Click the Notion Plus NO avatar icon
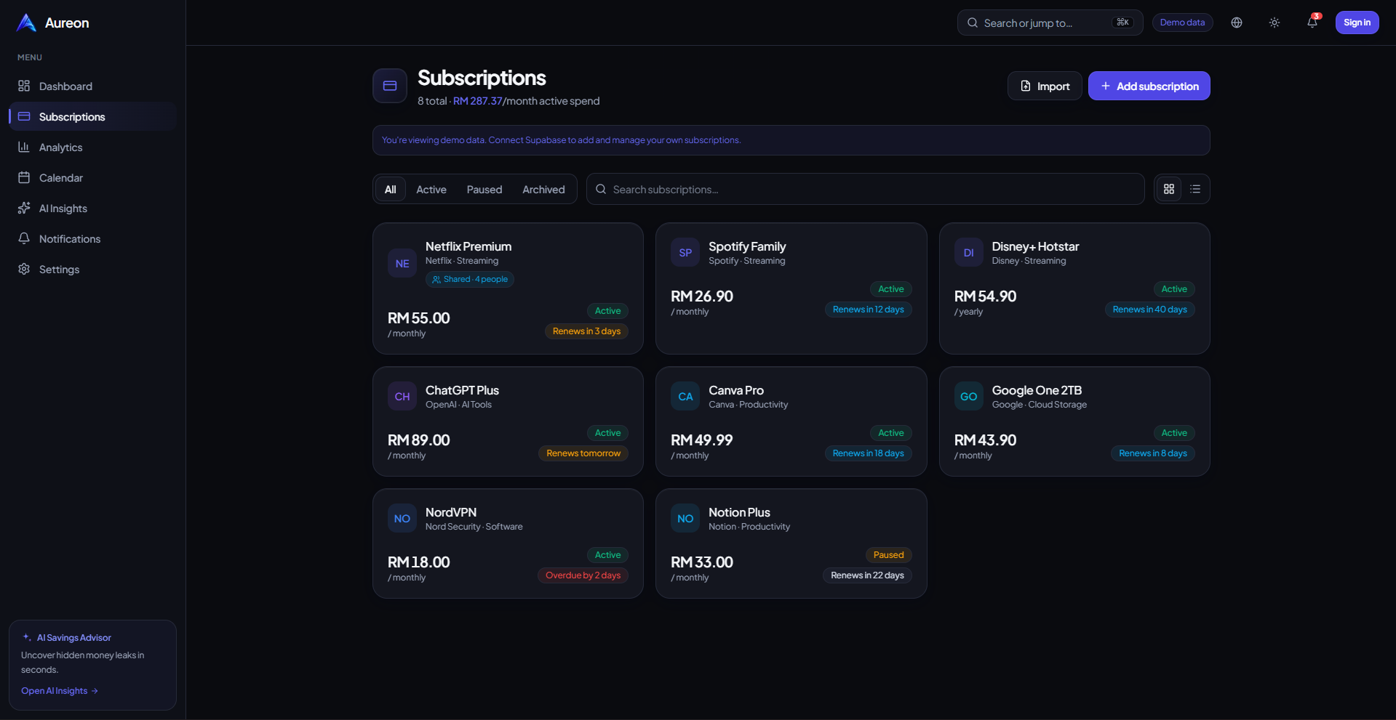The width and height of the screenshot is (1396, 720). [685, 518]
